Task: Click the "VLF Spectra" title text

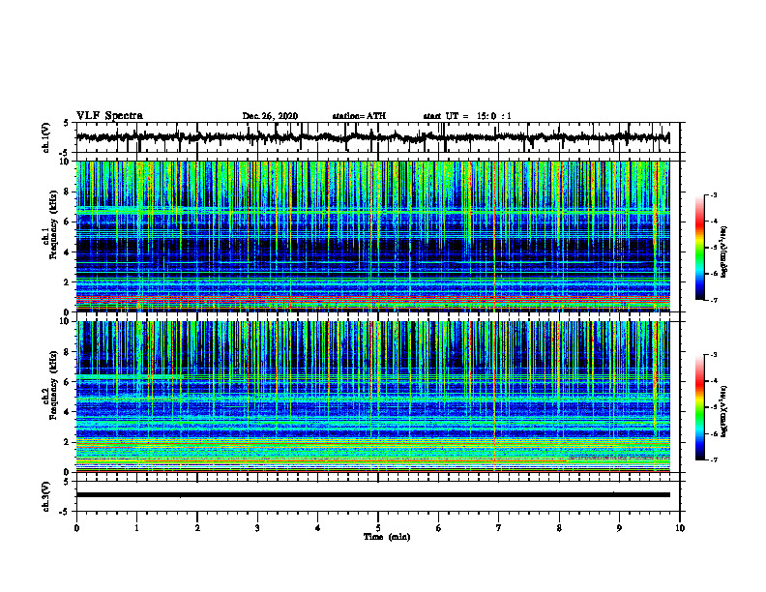Action: [109, 115]
